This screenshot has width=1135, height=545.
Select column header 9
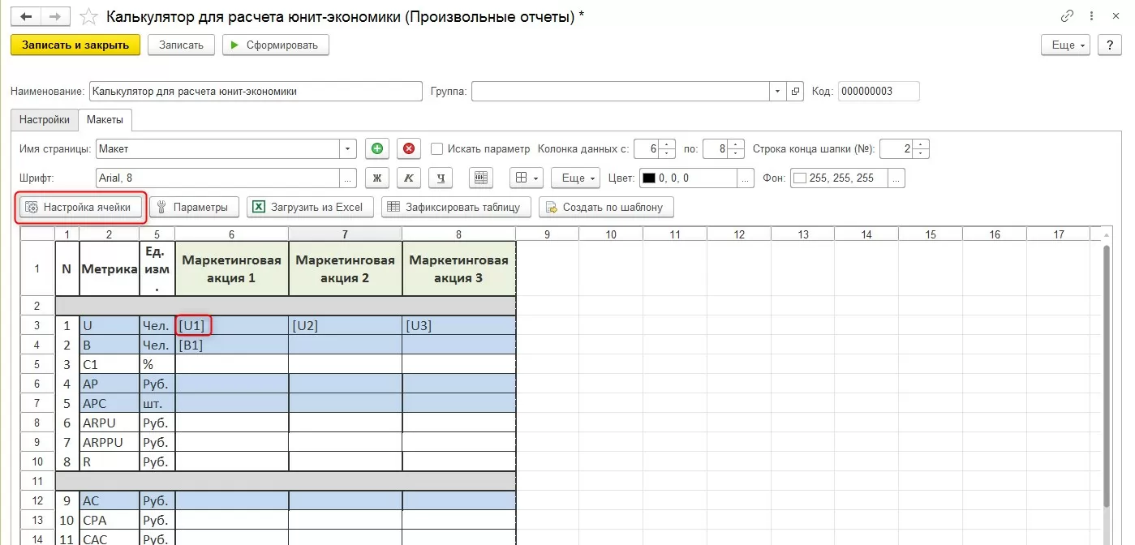coord(547,234)
